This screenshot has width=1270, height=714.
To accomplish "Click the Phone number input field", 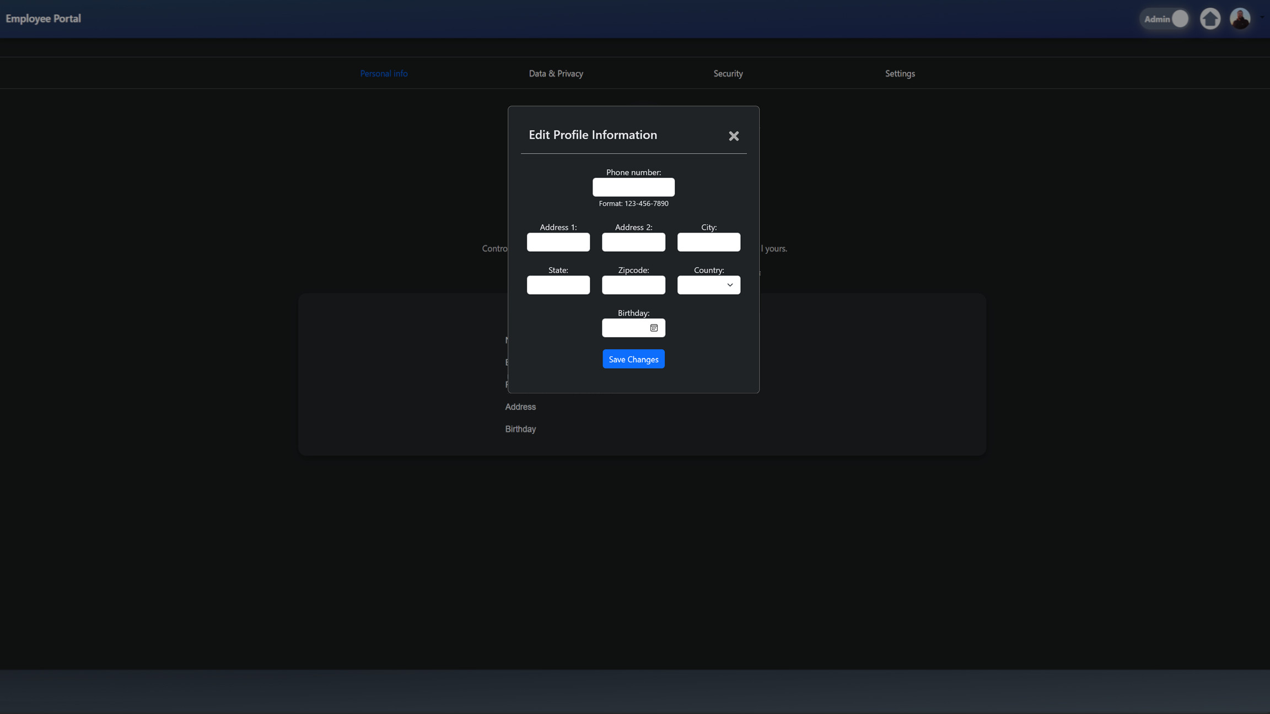I will coord(633,187).
